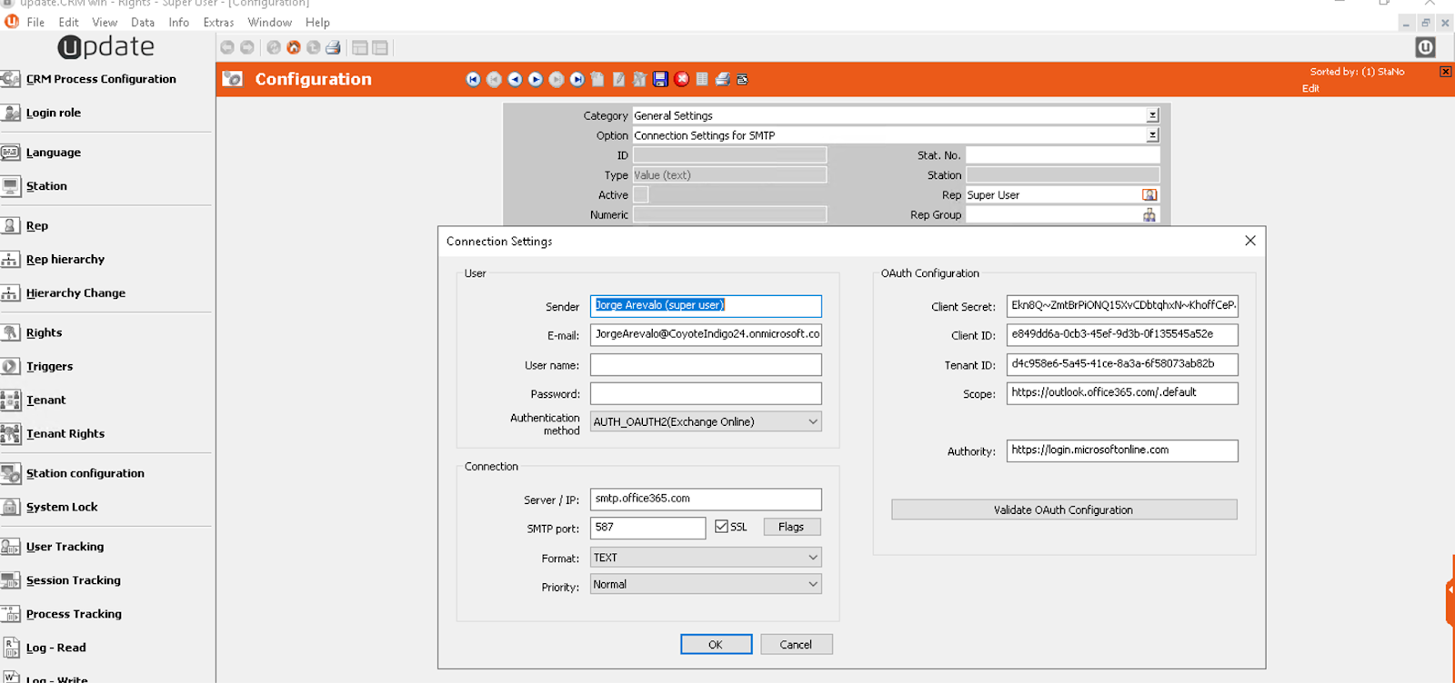Viewport: 1455px width, 683px height.
Task: Click the home icon in the top toolbar
Action: [294, 47]
